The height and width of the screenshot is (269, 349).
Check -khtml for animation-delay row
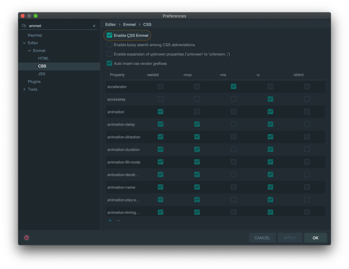[307, 124]
